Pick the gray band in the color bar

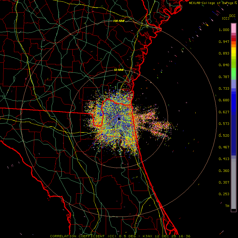coord(234,184)
